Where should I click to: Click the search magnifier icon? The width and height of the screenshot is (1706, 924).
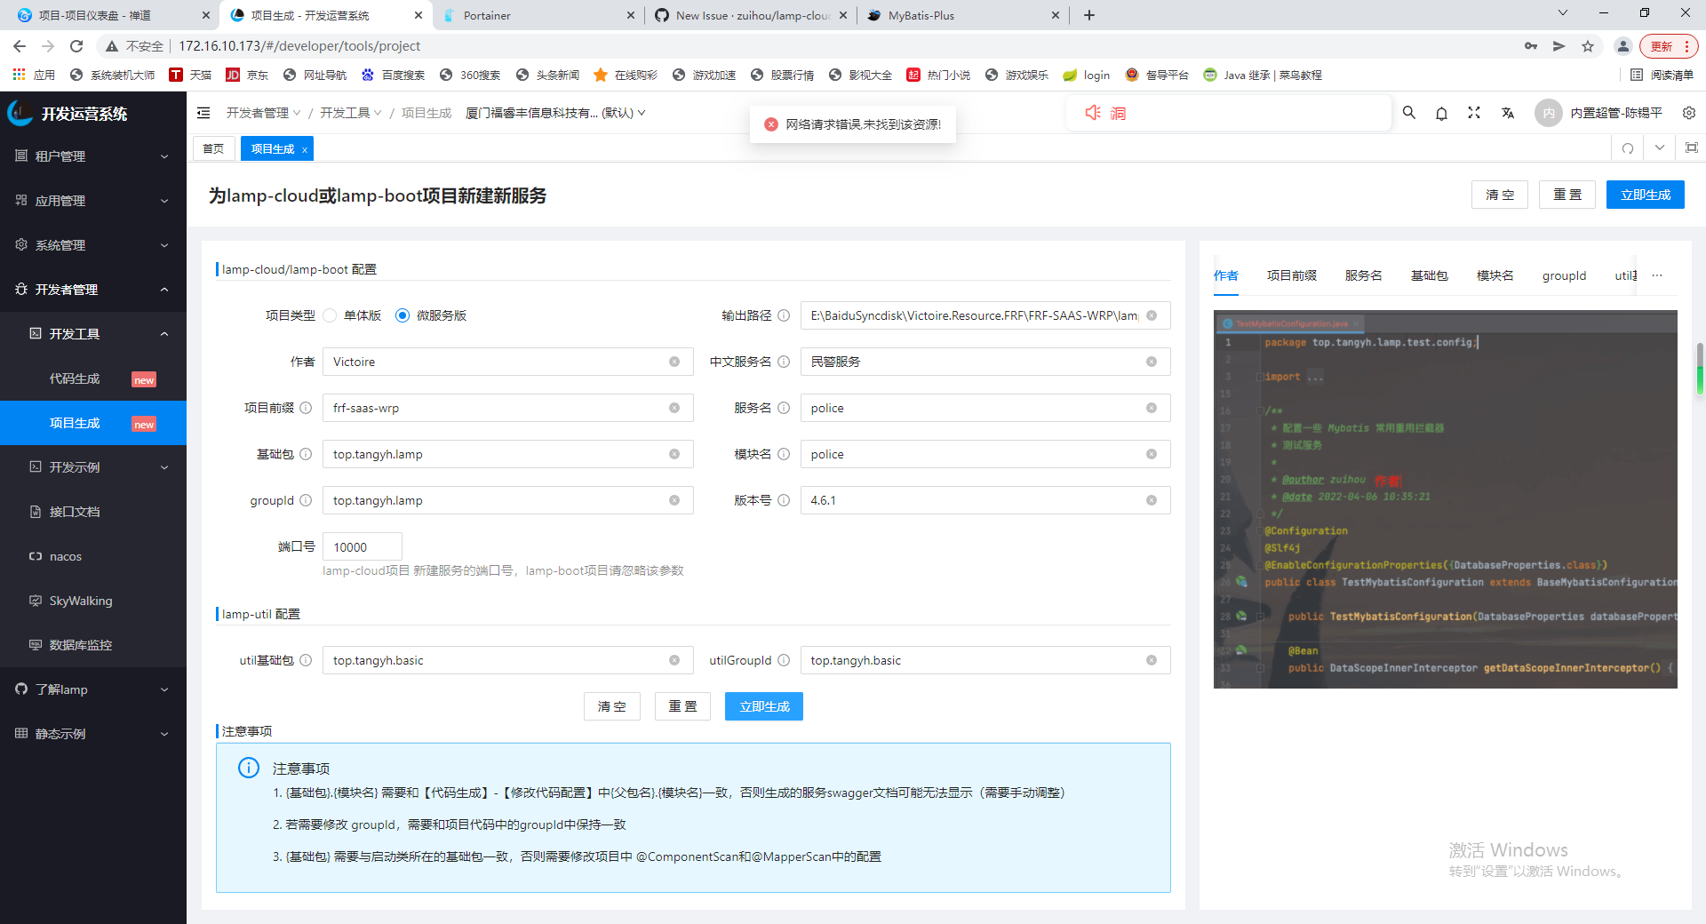point(1408,113)
